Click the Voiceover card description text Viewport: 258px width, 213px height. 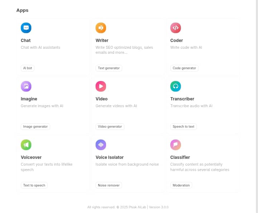(47, 167)
